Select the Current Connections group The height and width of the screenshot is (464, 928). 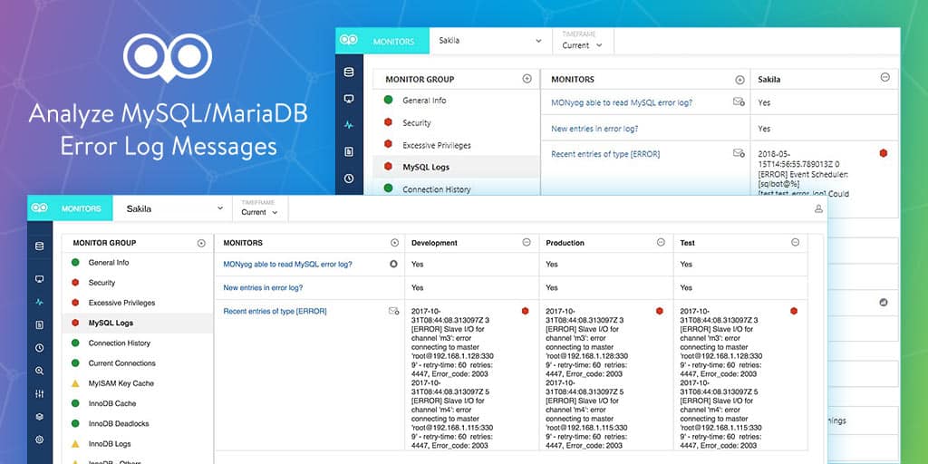138,363
